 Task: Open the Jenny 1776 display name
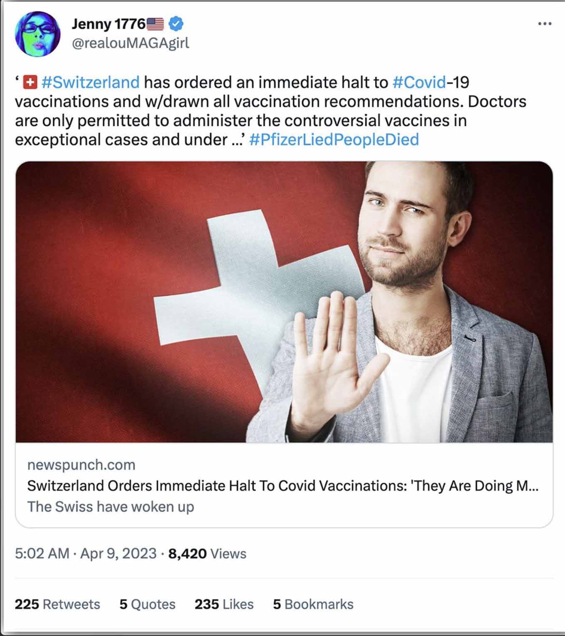(108, 24)
